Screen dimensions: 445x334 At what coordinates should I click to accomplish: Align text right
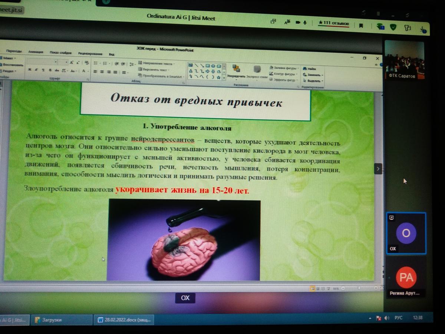[109, 72]
